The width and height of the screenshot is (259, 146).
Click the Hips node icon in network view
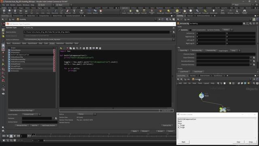(x=223, y=109)
